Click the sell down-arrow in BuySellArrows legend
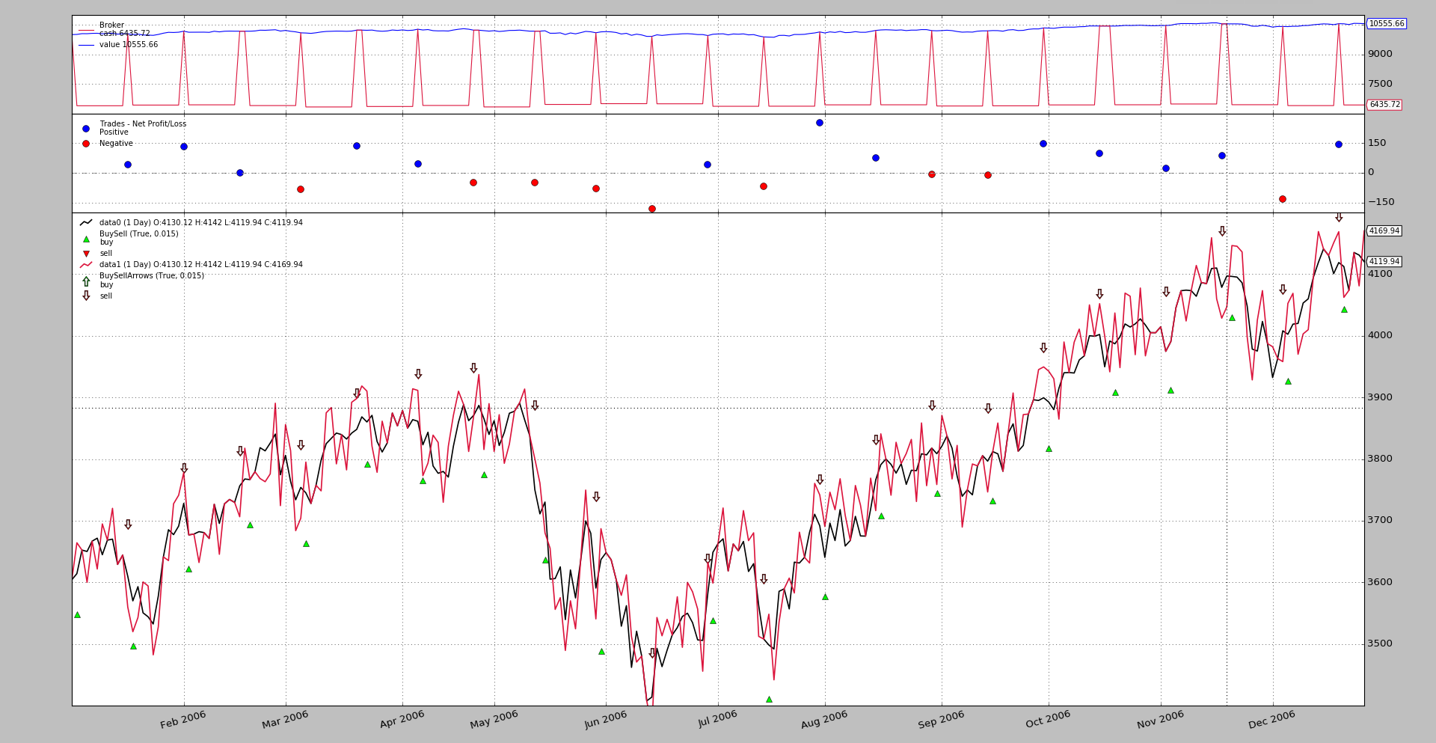The width and height of the screenshot is (1436, 743). tap(86, 296)
